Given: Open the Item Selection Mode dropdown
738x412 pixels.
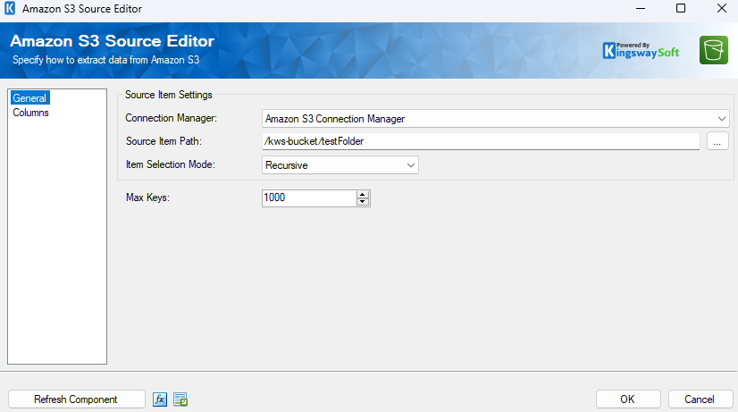Looking at the screenshot, I should click(x=340, y=165).
